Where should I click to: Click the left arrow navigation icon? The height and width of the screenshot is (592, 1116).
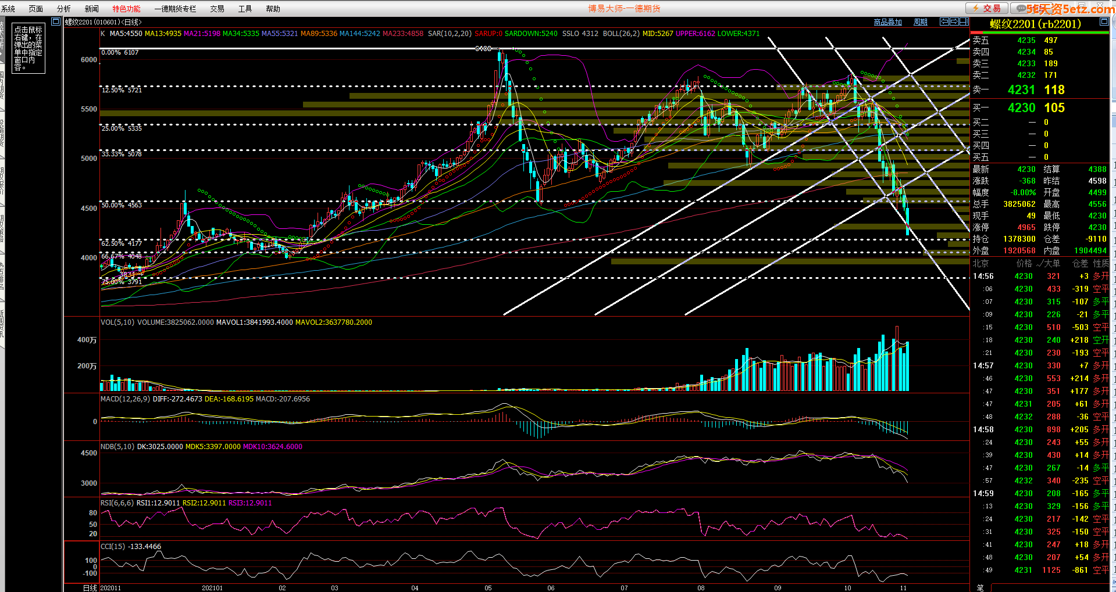pyautogui.click(x=944, y=22)
